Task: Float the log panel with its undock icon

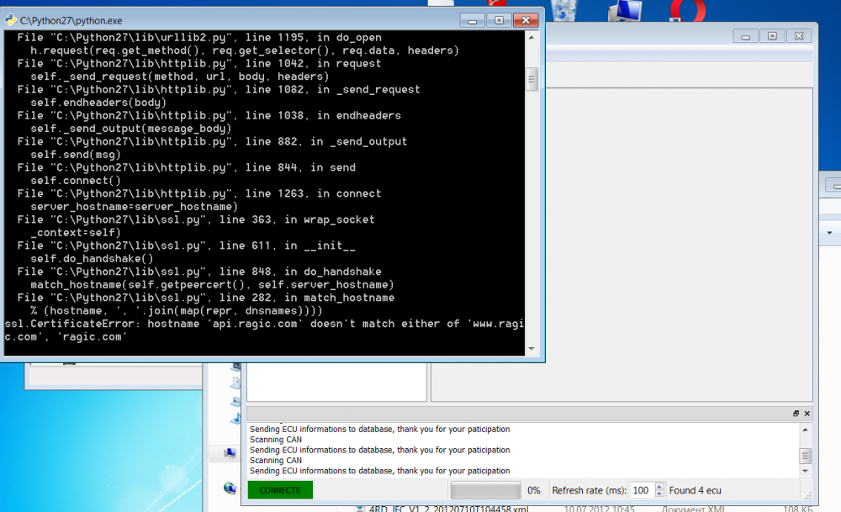Action: [796, 414]
